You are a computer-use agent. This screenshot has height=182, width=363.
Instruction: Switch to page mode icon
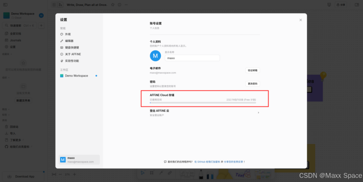[x=54, y=5]
